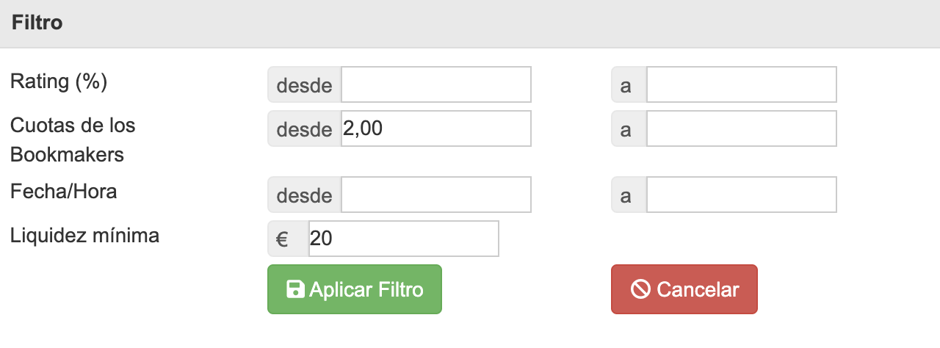Click the desde label in the Rating row
This screenshot has height=348, width=940.
pos(304,85)
